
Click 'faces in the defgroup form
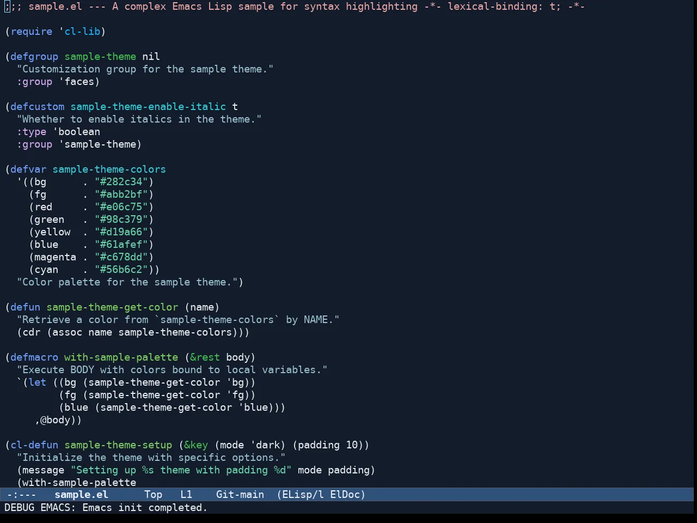click(76, 82)
